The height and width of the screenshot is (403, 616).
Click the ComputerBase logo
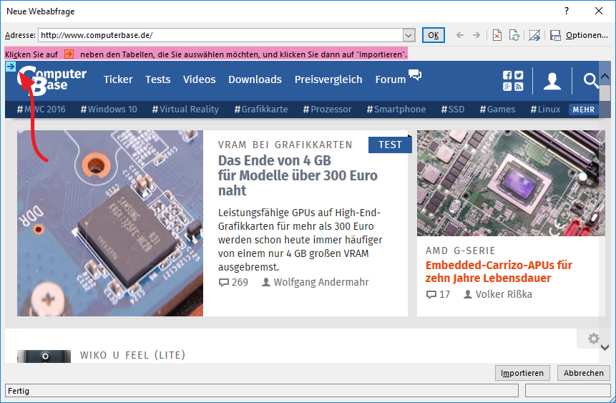tap(52, 80)
